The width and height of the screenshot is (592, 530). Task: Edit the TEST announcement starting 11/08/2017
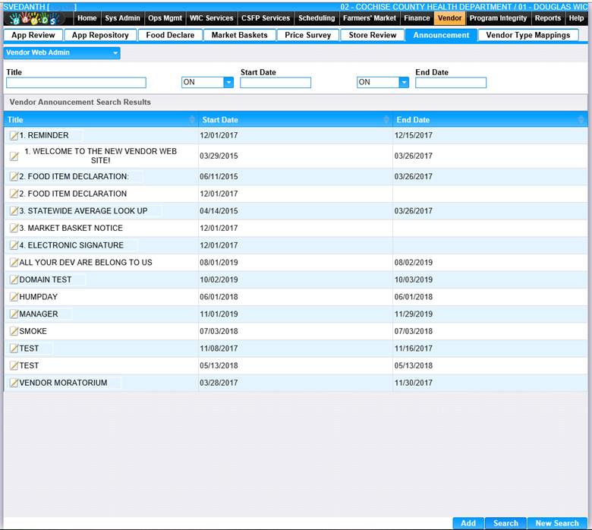pyautogui.click(x=14, y=349)
